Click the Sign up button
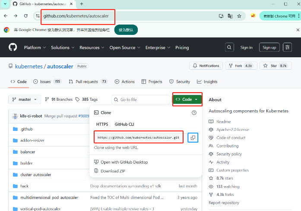Screen dimensions: 301x211 click(x=269, y=47)
